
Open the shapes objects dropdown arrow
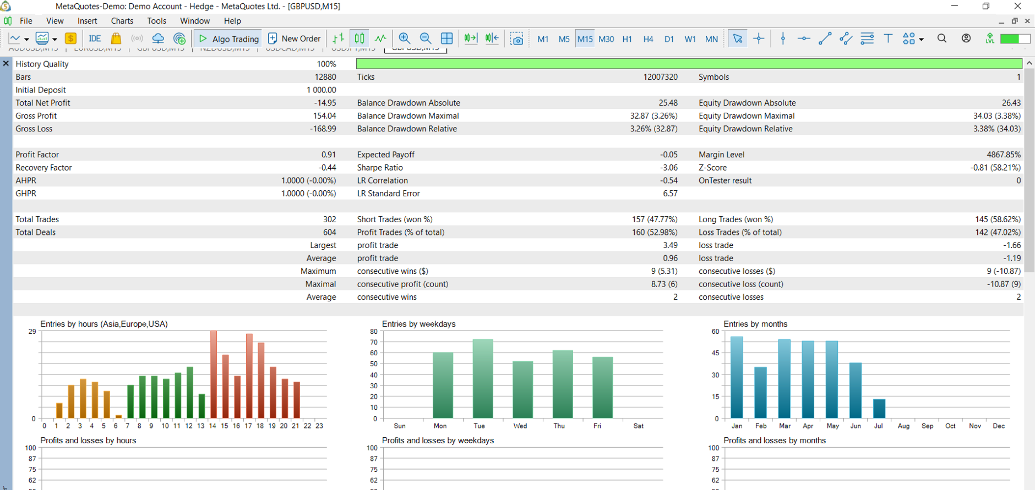[x=922, y=39]
